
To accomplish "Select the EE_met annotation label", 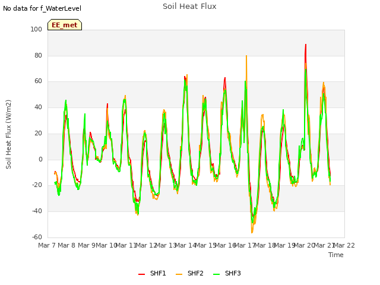I will [65, 25].
